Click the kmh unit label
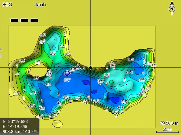Screen dimensions: 181x135 (40, 4)
